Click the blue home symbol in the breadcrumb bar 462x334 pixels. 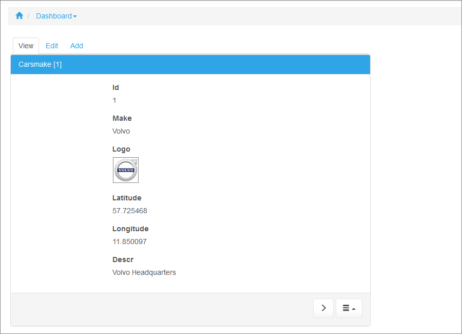point(19,15)
